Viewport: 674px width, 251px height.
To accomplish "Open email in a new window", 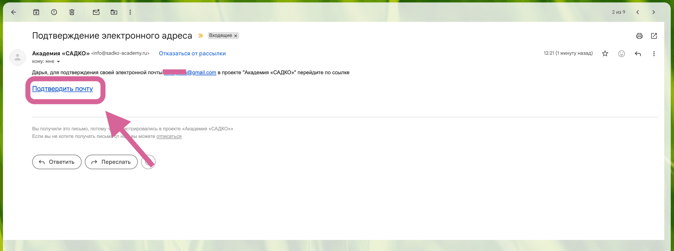I will pos(654,36).
